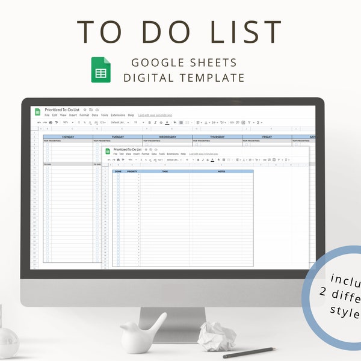The image size is (361, 361).
Task: Click the Print icon in the back window
Action: (x=51, y=123)
